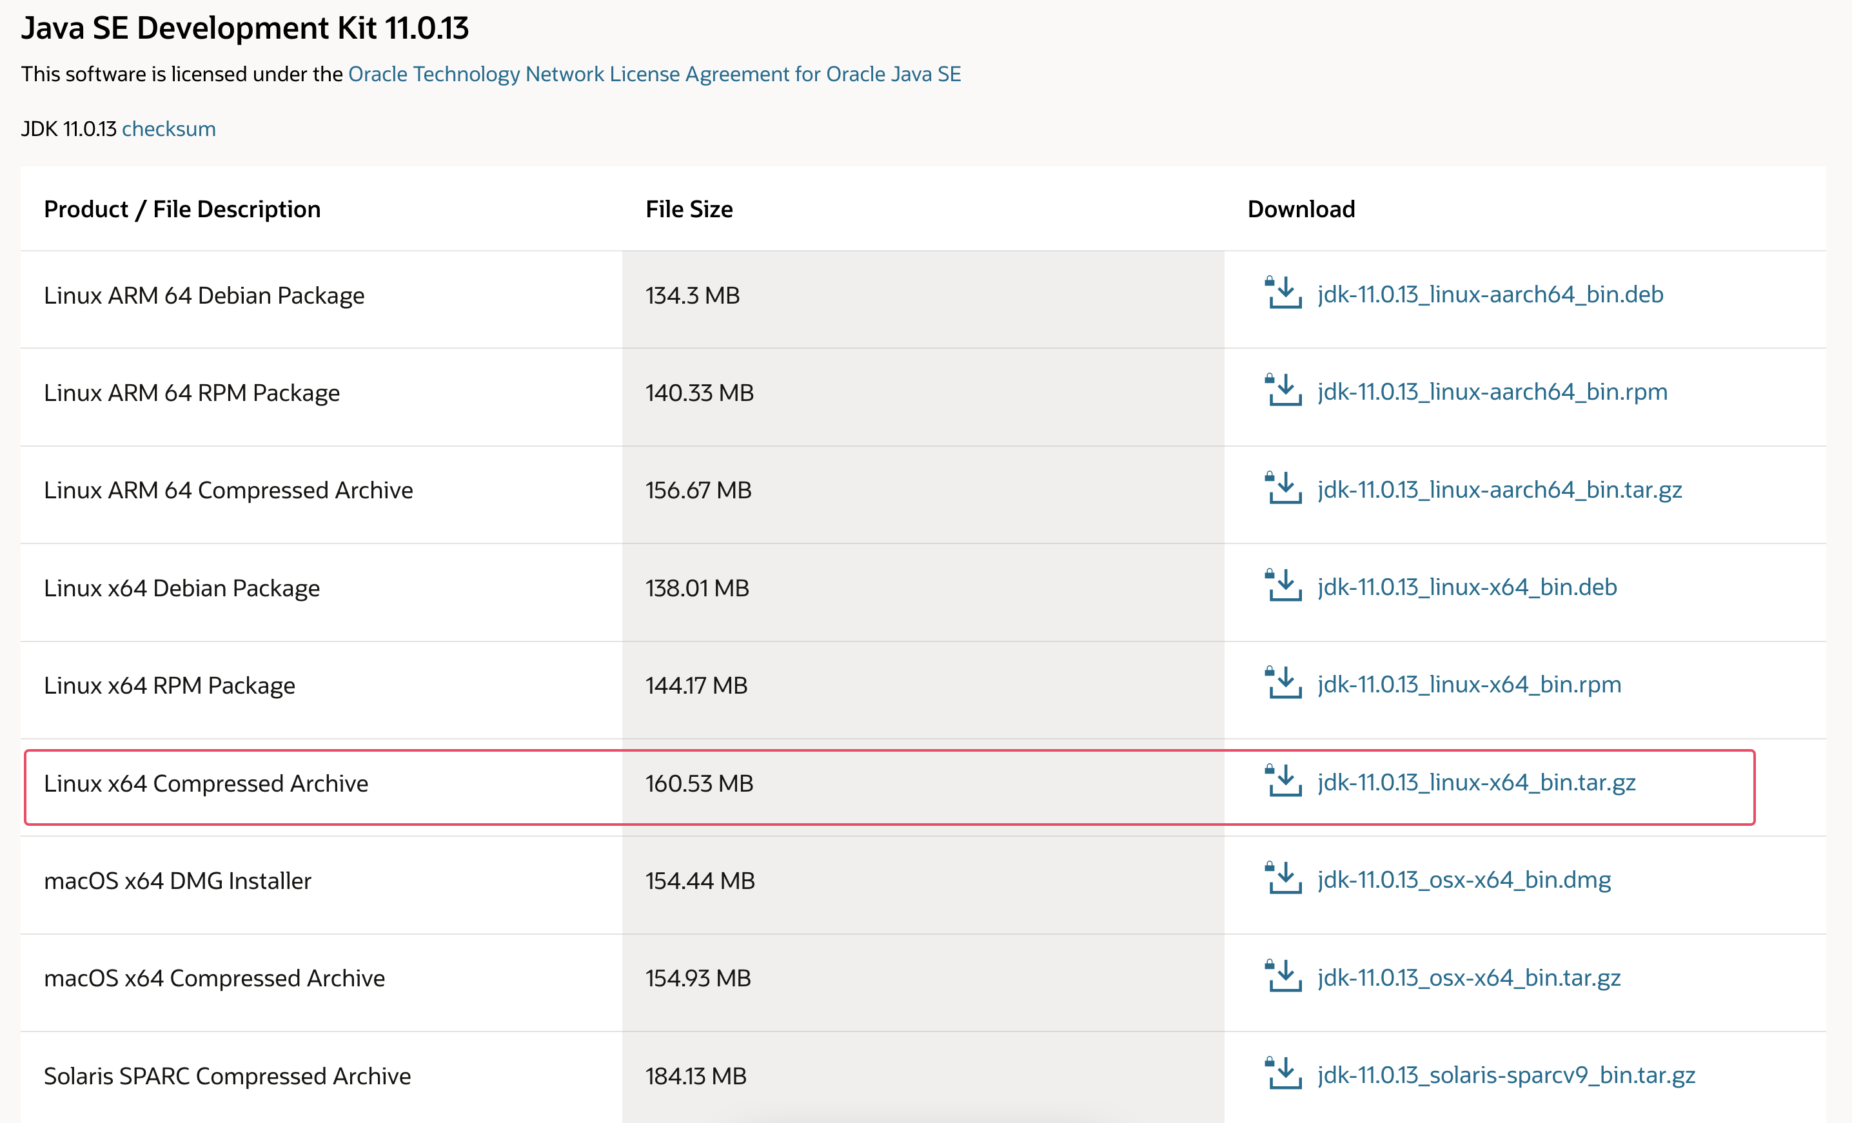This screenshot has width=1852, height=1123.
Task: Download jdk-11.0.13_linux-x64_bin.rpm file link
Action: click(x=1469, y=685)
